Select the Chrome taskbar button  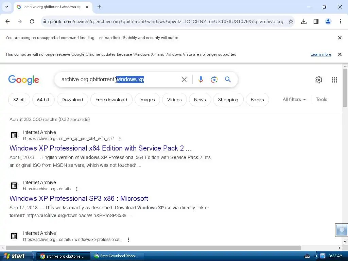(x=63, y=256)
